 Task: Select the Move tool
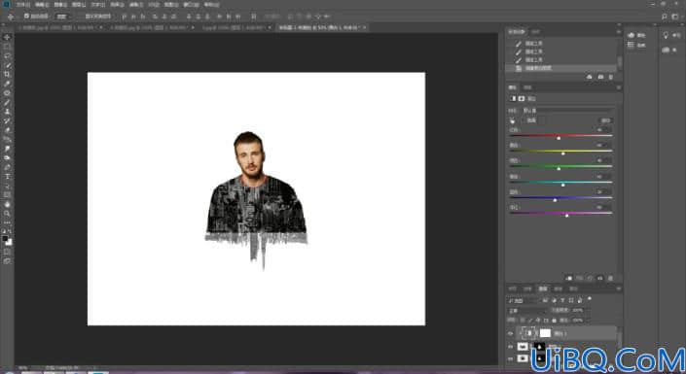[x=7, y=37]
